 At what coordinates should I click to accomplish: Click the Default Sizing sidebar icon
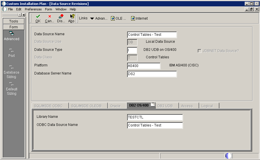tap(12, 84)
